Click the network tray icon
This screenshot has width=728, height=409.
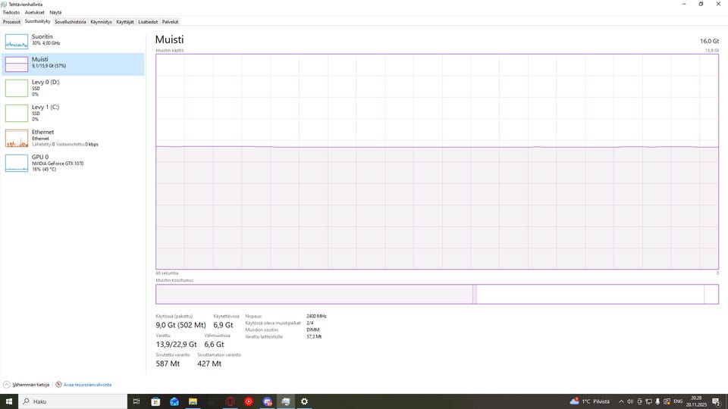[x=648, y=401]
